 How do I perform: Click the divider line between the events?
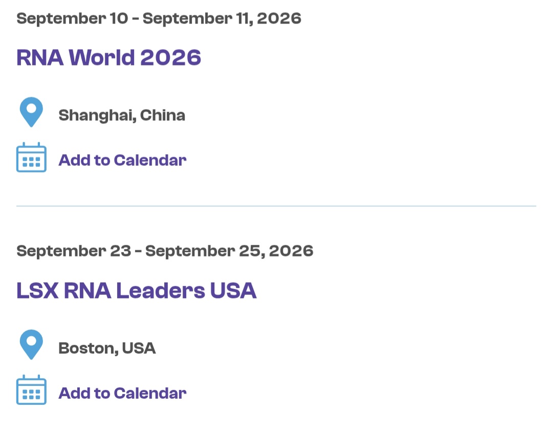[276, 206]
